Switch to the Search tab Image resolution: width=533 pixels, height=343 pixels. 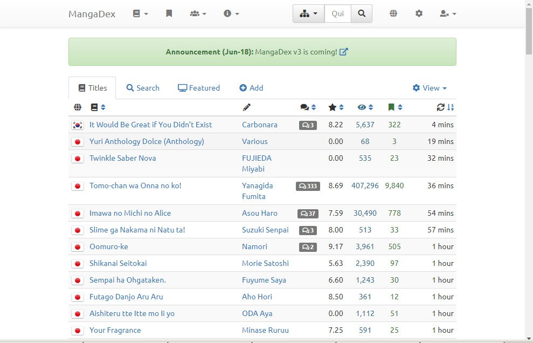pos(143,88)
